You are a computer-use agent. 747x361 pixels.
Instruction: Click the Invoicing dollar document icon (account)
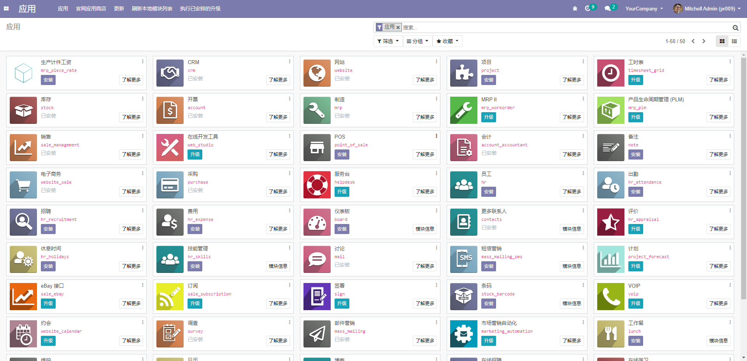pos(170,110)
